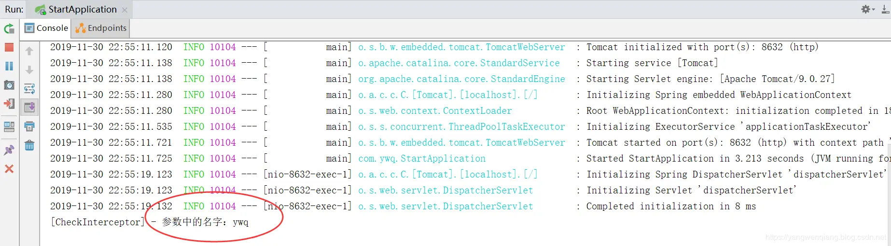891x246 pixels.
Task: Toggle soft-wrap in the console
Action: pyautogui.click(x=29, y=88)
